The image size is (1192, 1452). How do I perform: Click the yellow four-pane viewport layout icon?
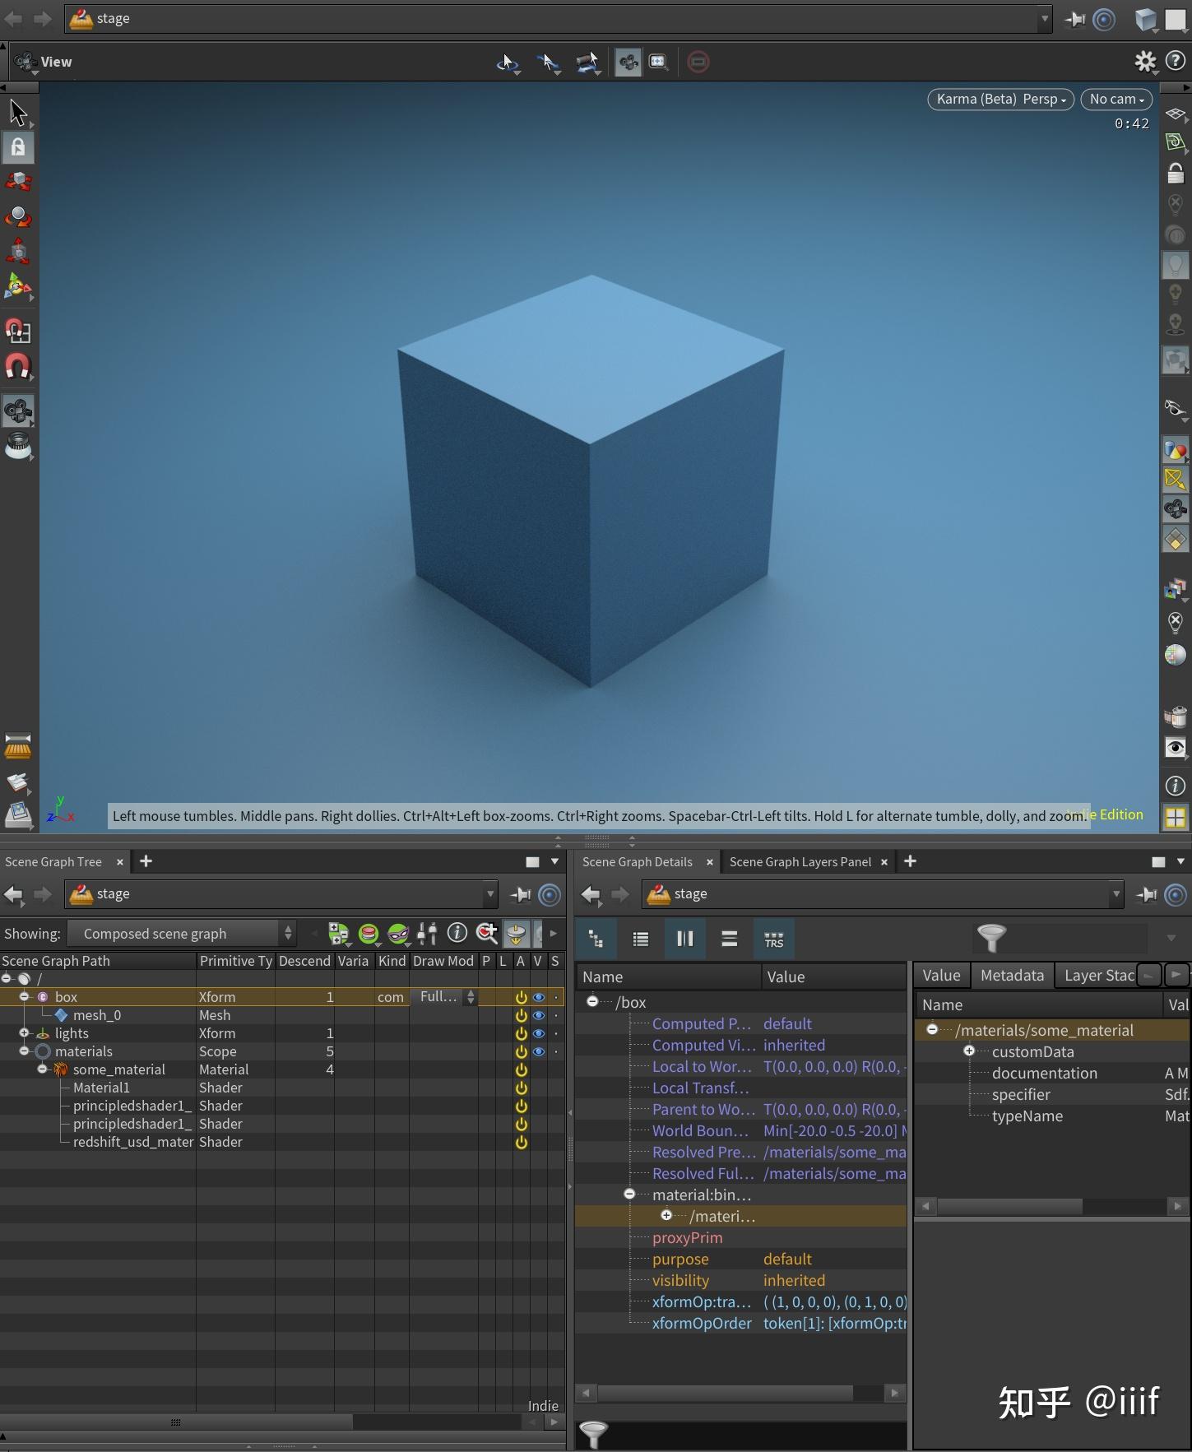(1176, 818)
